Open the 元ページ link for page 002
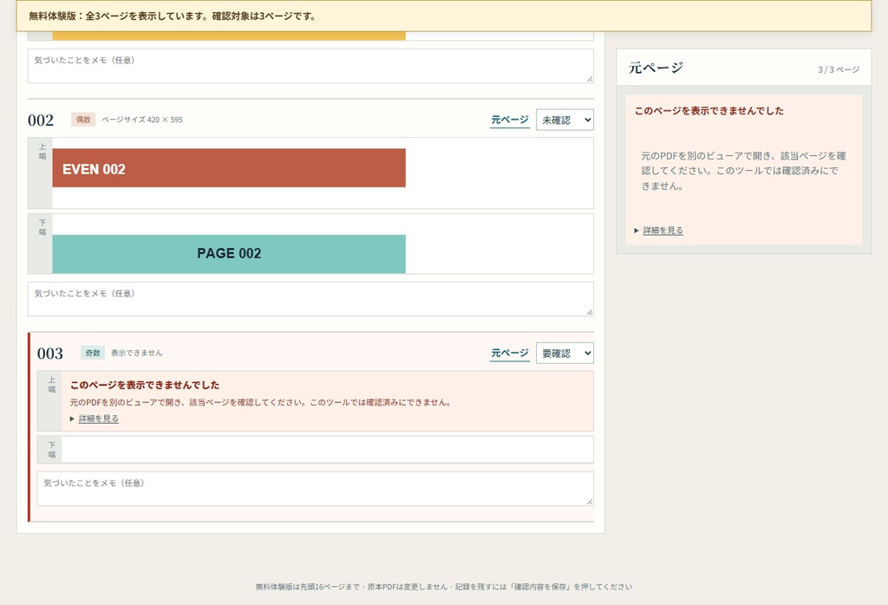The height and width of the screenshot is (605, 888). click(x=510, y=120)
